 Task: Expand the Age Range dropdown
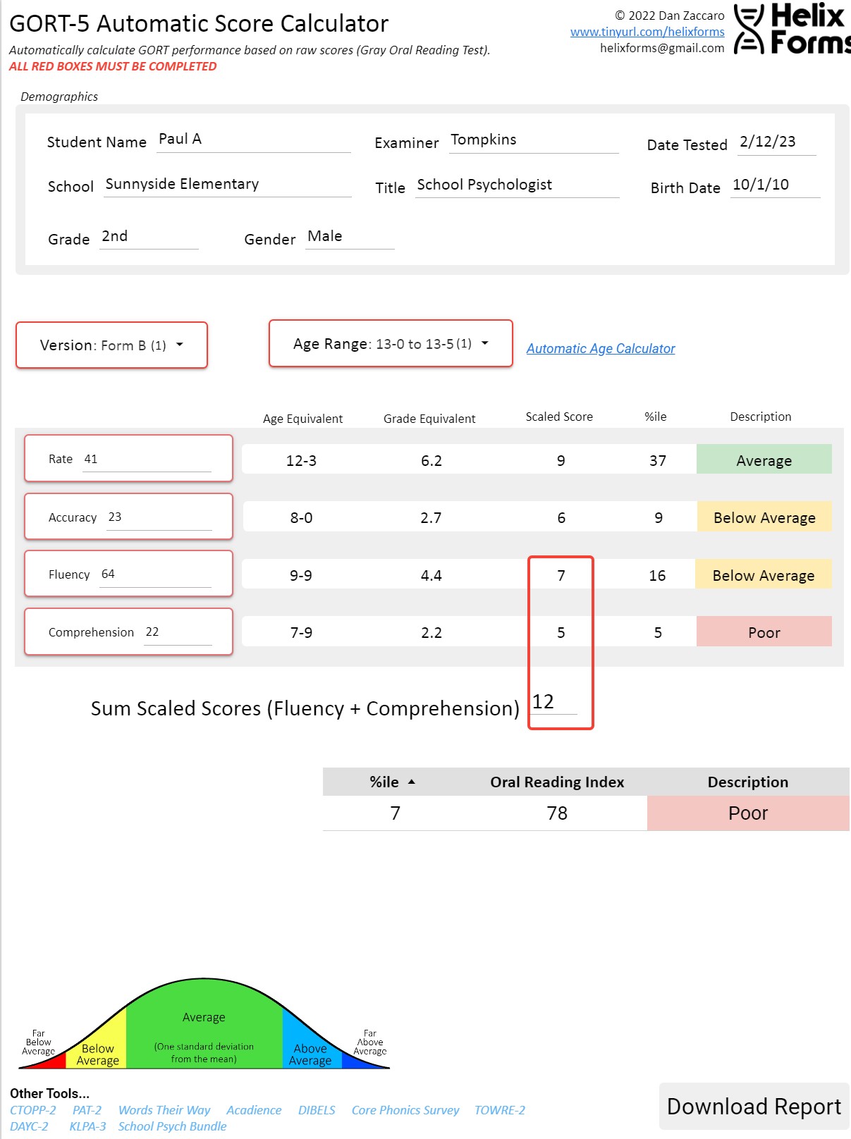click(x=391, y=344)
